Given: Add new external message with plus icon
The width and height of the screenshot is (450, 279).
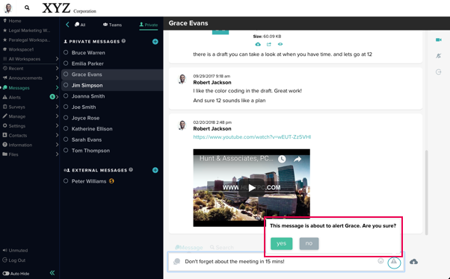Looking at the screenshot, I should point(155,170).
